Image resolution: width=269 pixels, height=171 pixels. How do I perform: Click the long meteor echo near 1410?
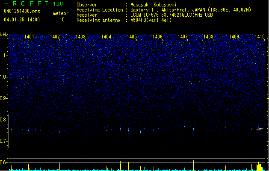pyautogui.click(x=260, y=129)
